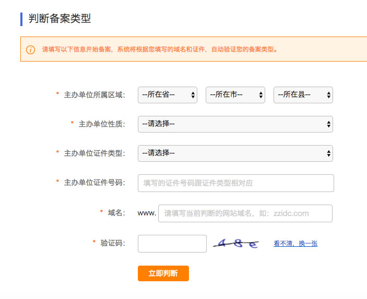367x299 pixels.
Task: Click the 验证码 captcha input box
Action: 172,244
